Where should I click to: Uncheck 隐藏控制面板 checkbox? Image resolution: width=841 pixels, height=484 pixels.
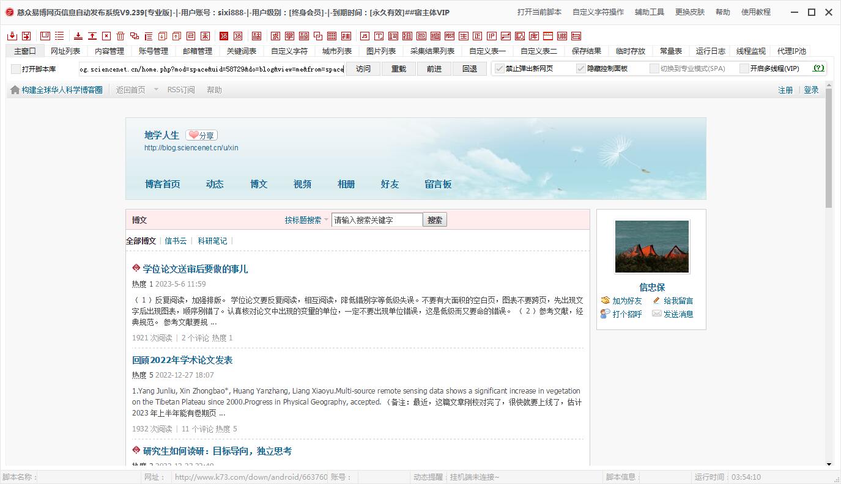tap(581, 68)
